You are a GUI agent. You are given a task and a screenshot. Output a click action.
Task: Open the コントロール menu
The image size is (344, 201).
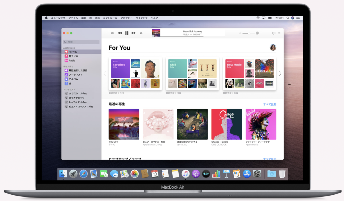point(110,18)
